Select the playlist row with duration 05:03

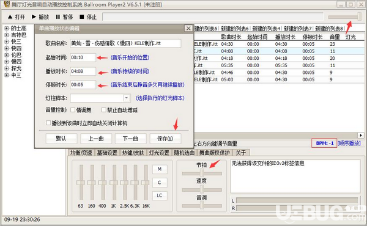(280, 79)
